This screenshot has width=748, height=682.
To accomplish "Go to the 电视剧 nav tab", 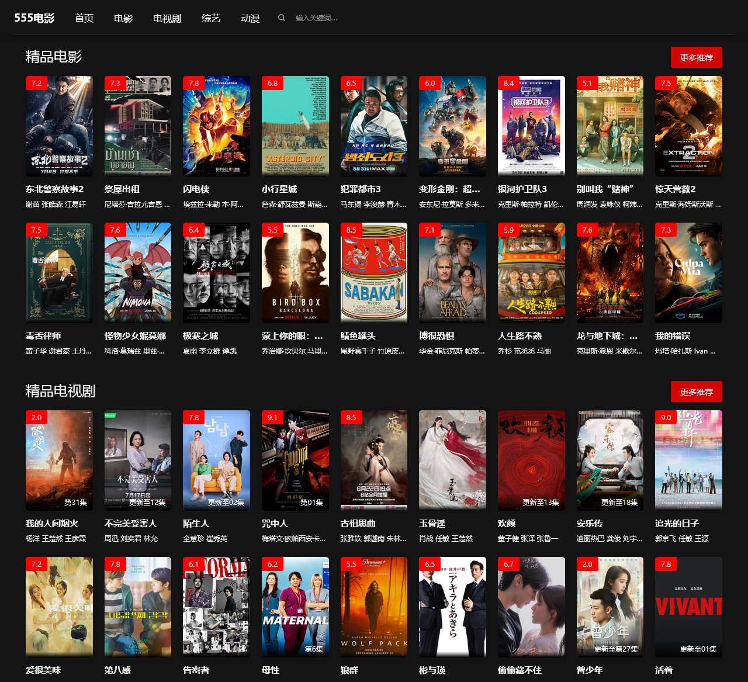I will click(167, 18).
